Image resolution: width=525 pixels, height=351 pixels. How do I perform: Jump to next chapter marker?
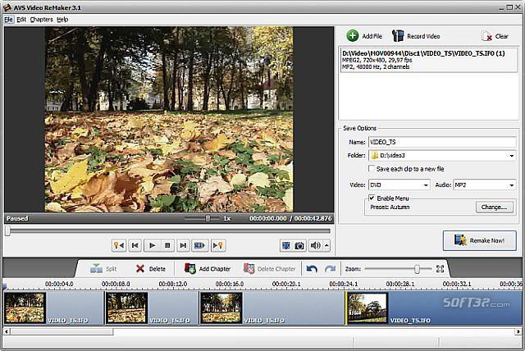click(x=218, y=245)
